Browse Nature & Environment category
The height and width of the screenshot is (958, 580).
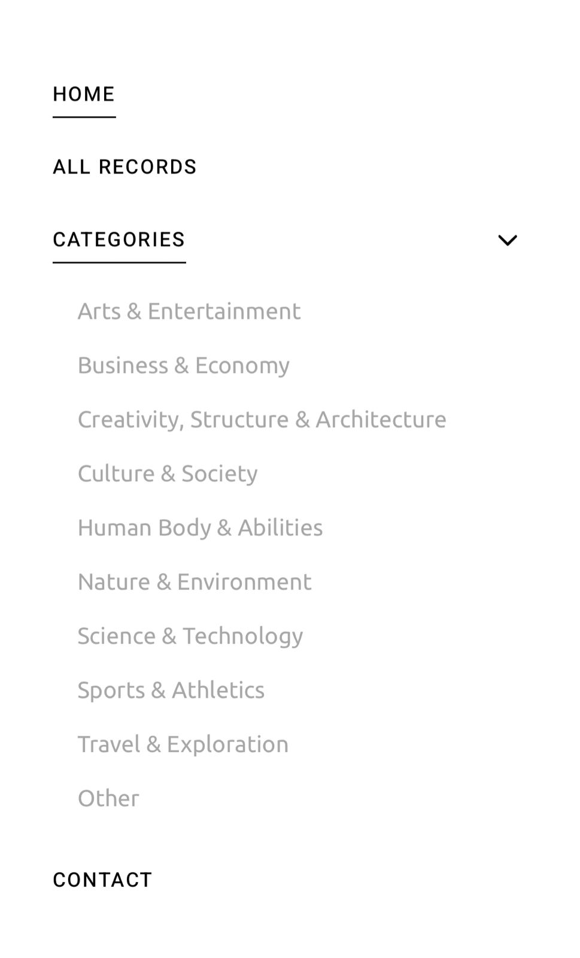[x=195, y=582]
